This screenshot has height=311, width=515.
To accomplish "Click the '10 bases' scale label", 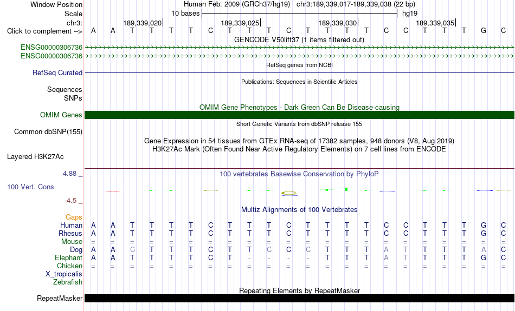I will pyautogui.click(x=185, y=14).
